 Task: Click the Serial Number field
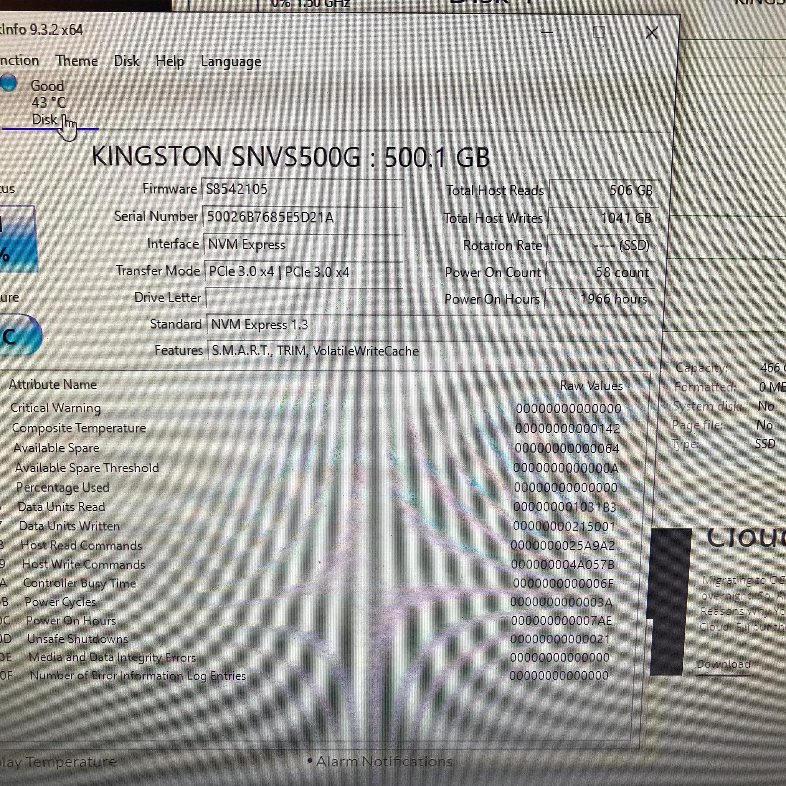coord(303,217)
